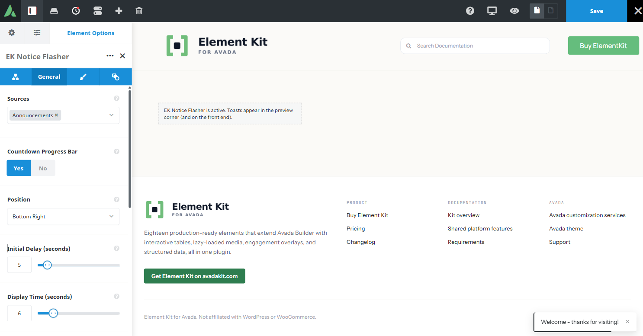
Task: Open EK Notice Flasher three-dots menu
Action: [110, 56]
